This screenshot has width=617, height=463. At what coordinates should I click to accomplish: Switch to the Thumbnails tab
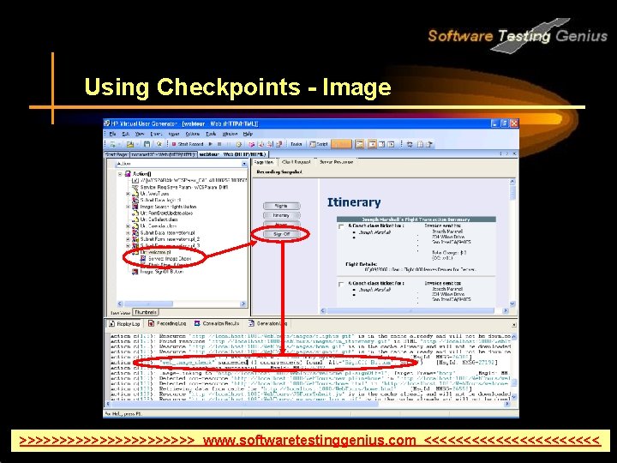click(146, 312)
